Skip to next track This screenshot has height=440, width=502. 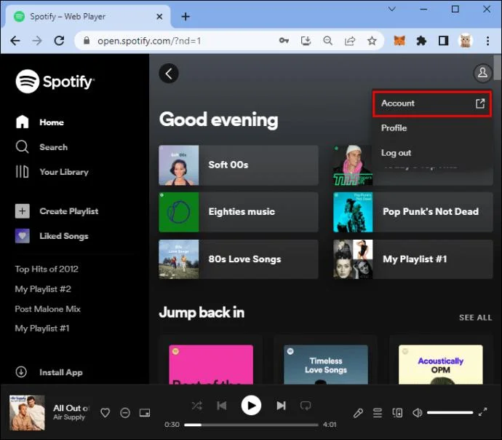pyautogui.click(x=281, y=406)
